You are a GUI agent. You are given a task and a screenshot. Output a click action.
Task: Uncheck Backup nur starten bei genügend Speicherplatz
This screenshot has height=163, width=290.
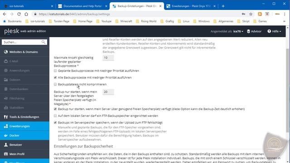click(55, 109)
